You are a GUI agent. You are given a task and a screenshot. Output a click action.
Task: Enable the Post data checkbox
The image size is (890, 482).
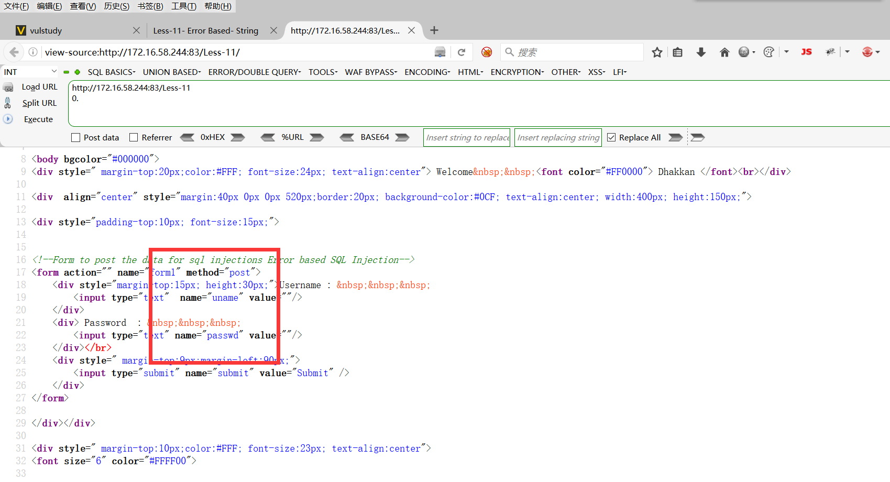coord(76,137)
